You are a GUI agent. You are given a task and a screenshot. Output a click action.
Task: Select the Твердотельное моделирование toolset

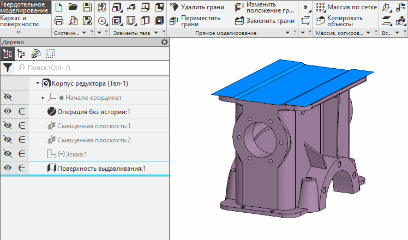click(x=26, y=7)
